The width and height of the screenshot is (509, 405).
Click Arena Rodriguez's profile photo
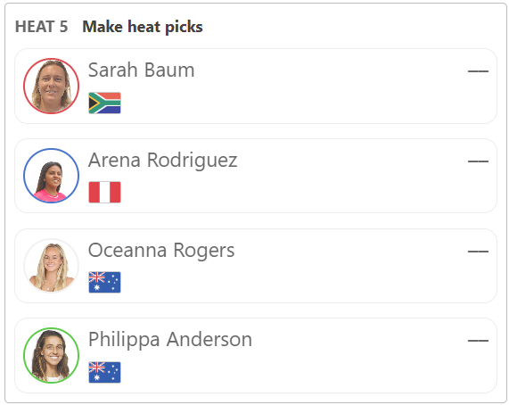coord(51,176)
